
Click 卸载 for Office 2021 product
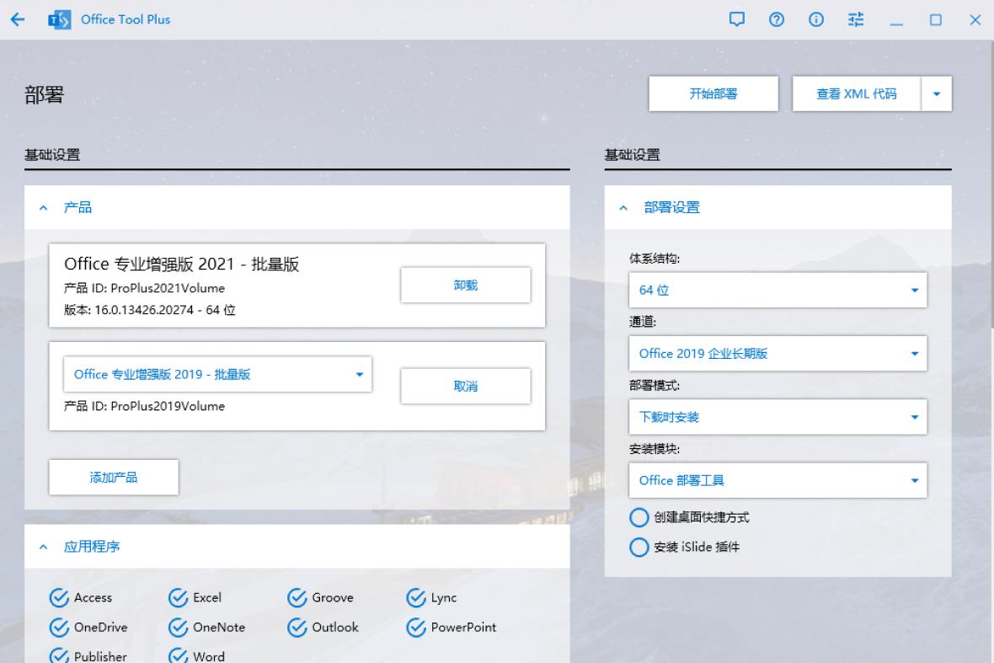[465, 286]
